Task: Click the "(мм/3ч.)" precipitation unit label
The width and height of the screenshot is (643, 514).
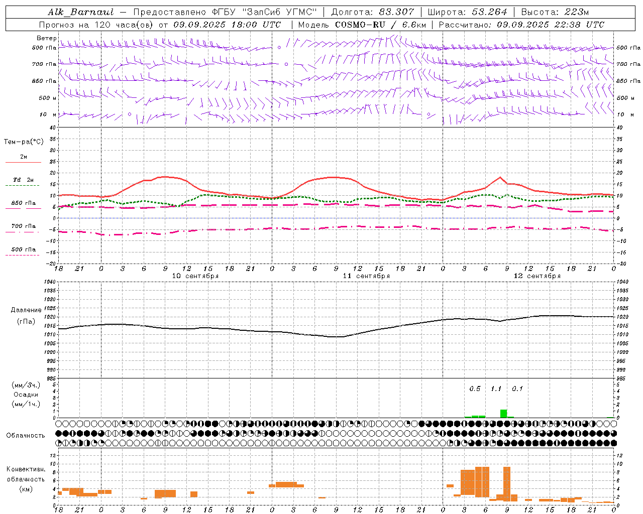Action: (26, 385)
